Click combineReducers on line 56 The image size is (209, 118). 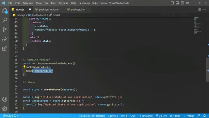tap(61, 63)
